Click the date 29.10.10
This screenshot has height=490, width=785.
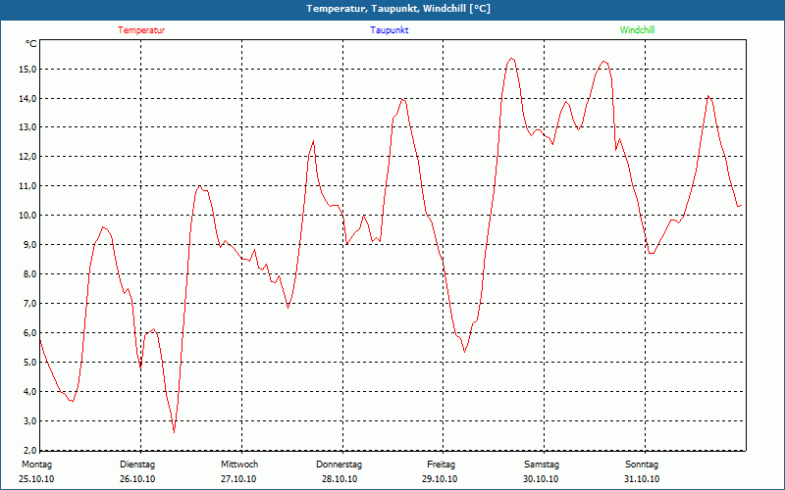pyautogui.click(x=440, y=479)
